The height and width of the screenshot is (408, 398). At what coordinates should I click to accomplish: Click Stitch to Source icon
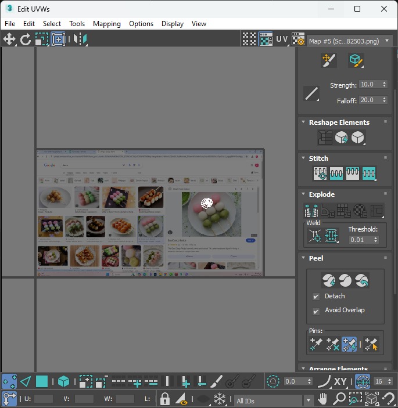pyautogui.click(x=353, y=174)
